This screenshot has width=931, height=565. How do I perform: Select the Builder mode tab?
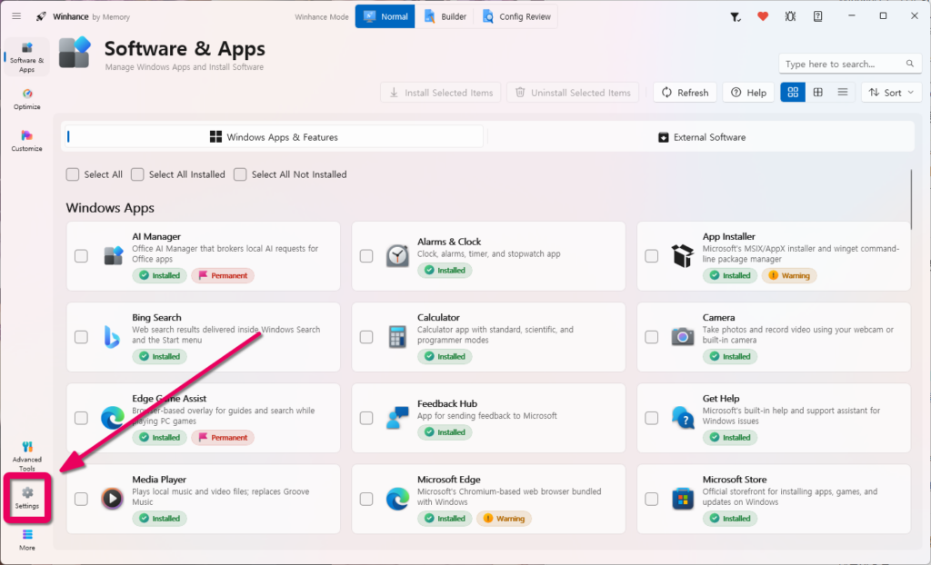coord(445,16)
